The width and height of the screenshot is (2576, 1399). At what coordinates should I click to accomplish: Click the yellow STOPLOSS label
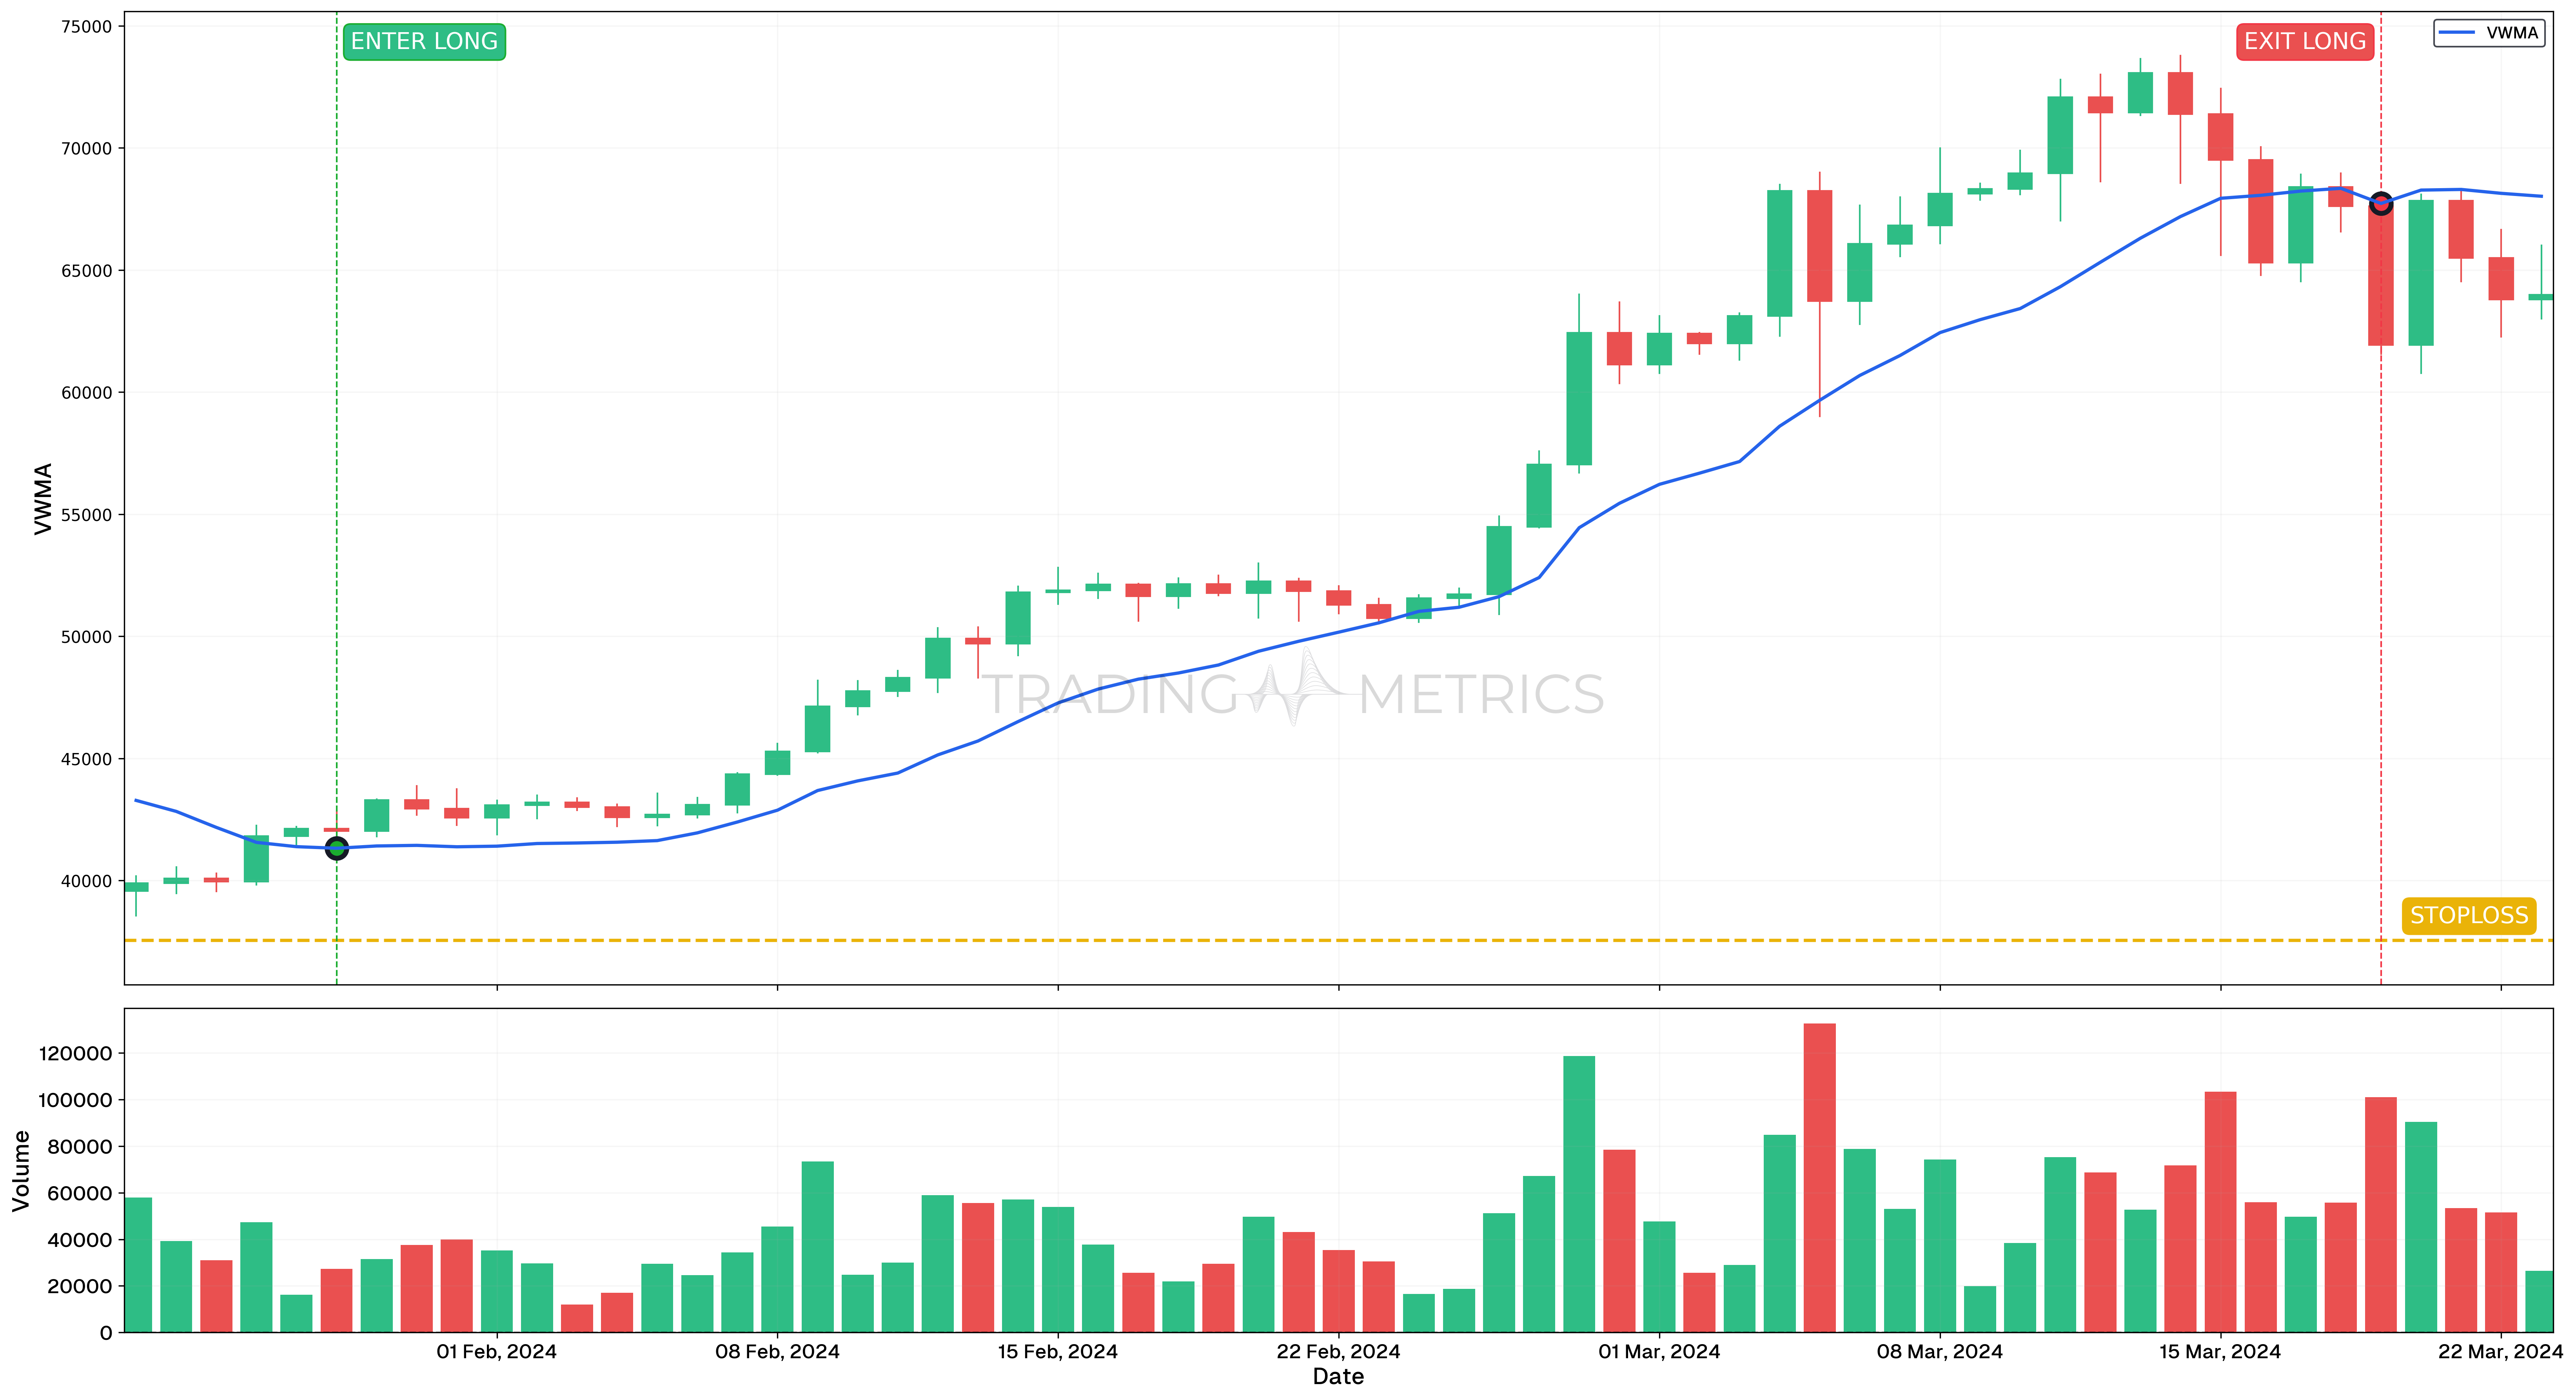(2468, 915)
